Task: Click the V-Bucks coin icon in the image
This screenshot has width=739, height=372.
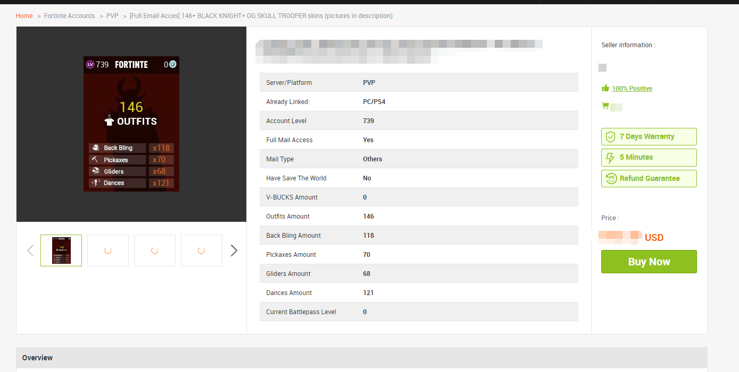Action: (x=172, y=65)
